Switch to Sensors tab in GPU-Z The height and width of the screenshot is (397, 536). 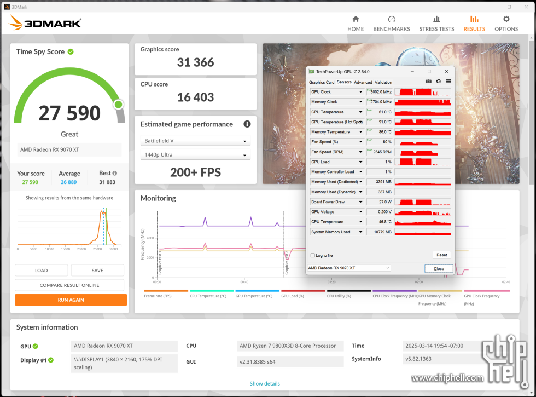click(344, 82)
